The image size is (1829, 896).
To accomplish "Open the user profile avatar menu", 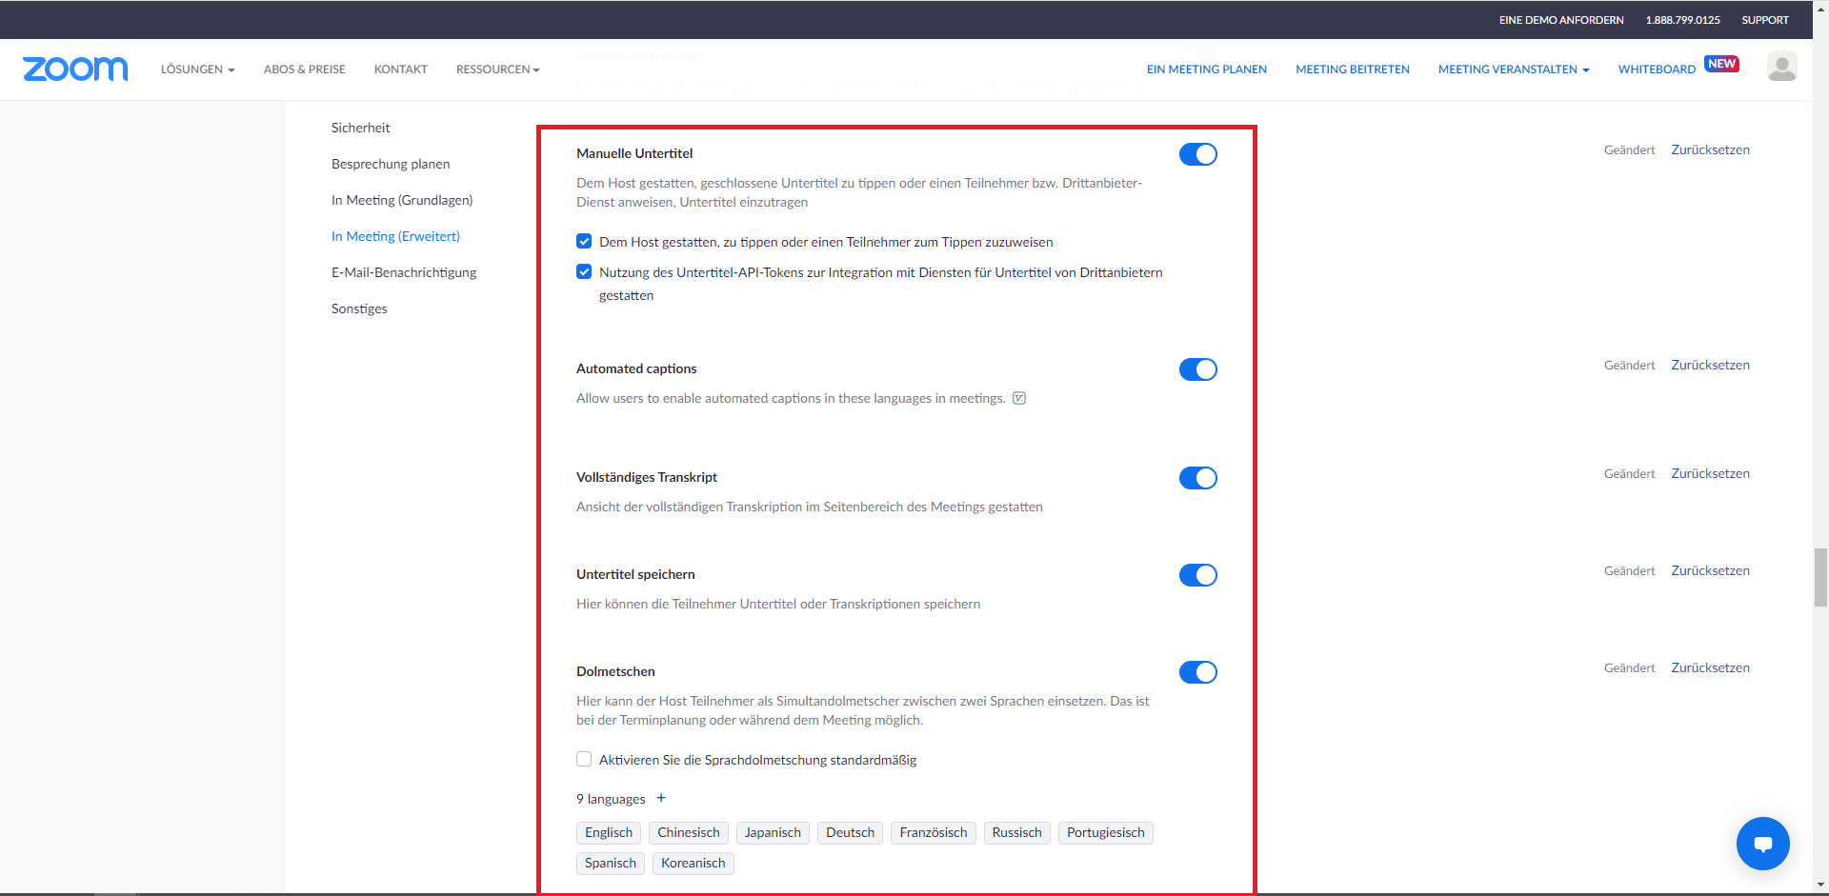I will coord(1781,67).
